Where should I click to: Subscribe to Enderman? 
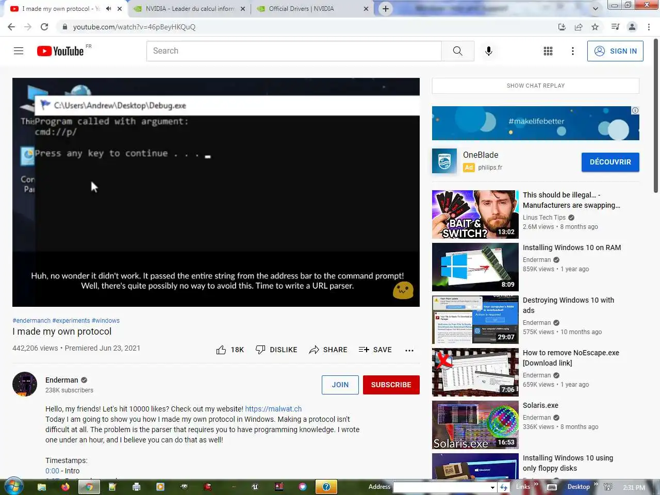[391, 385]
